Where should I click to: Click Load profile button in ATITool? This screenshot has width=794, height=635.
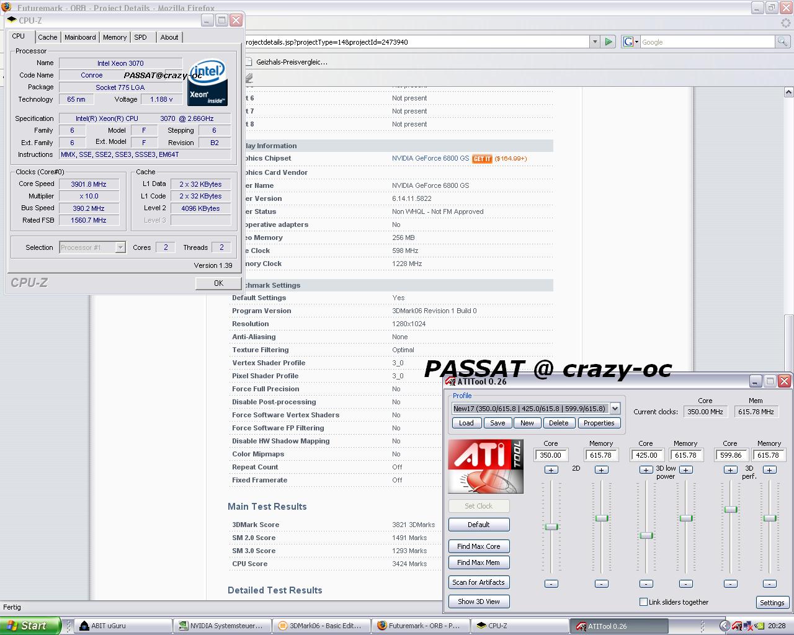(x=466, y=423)
